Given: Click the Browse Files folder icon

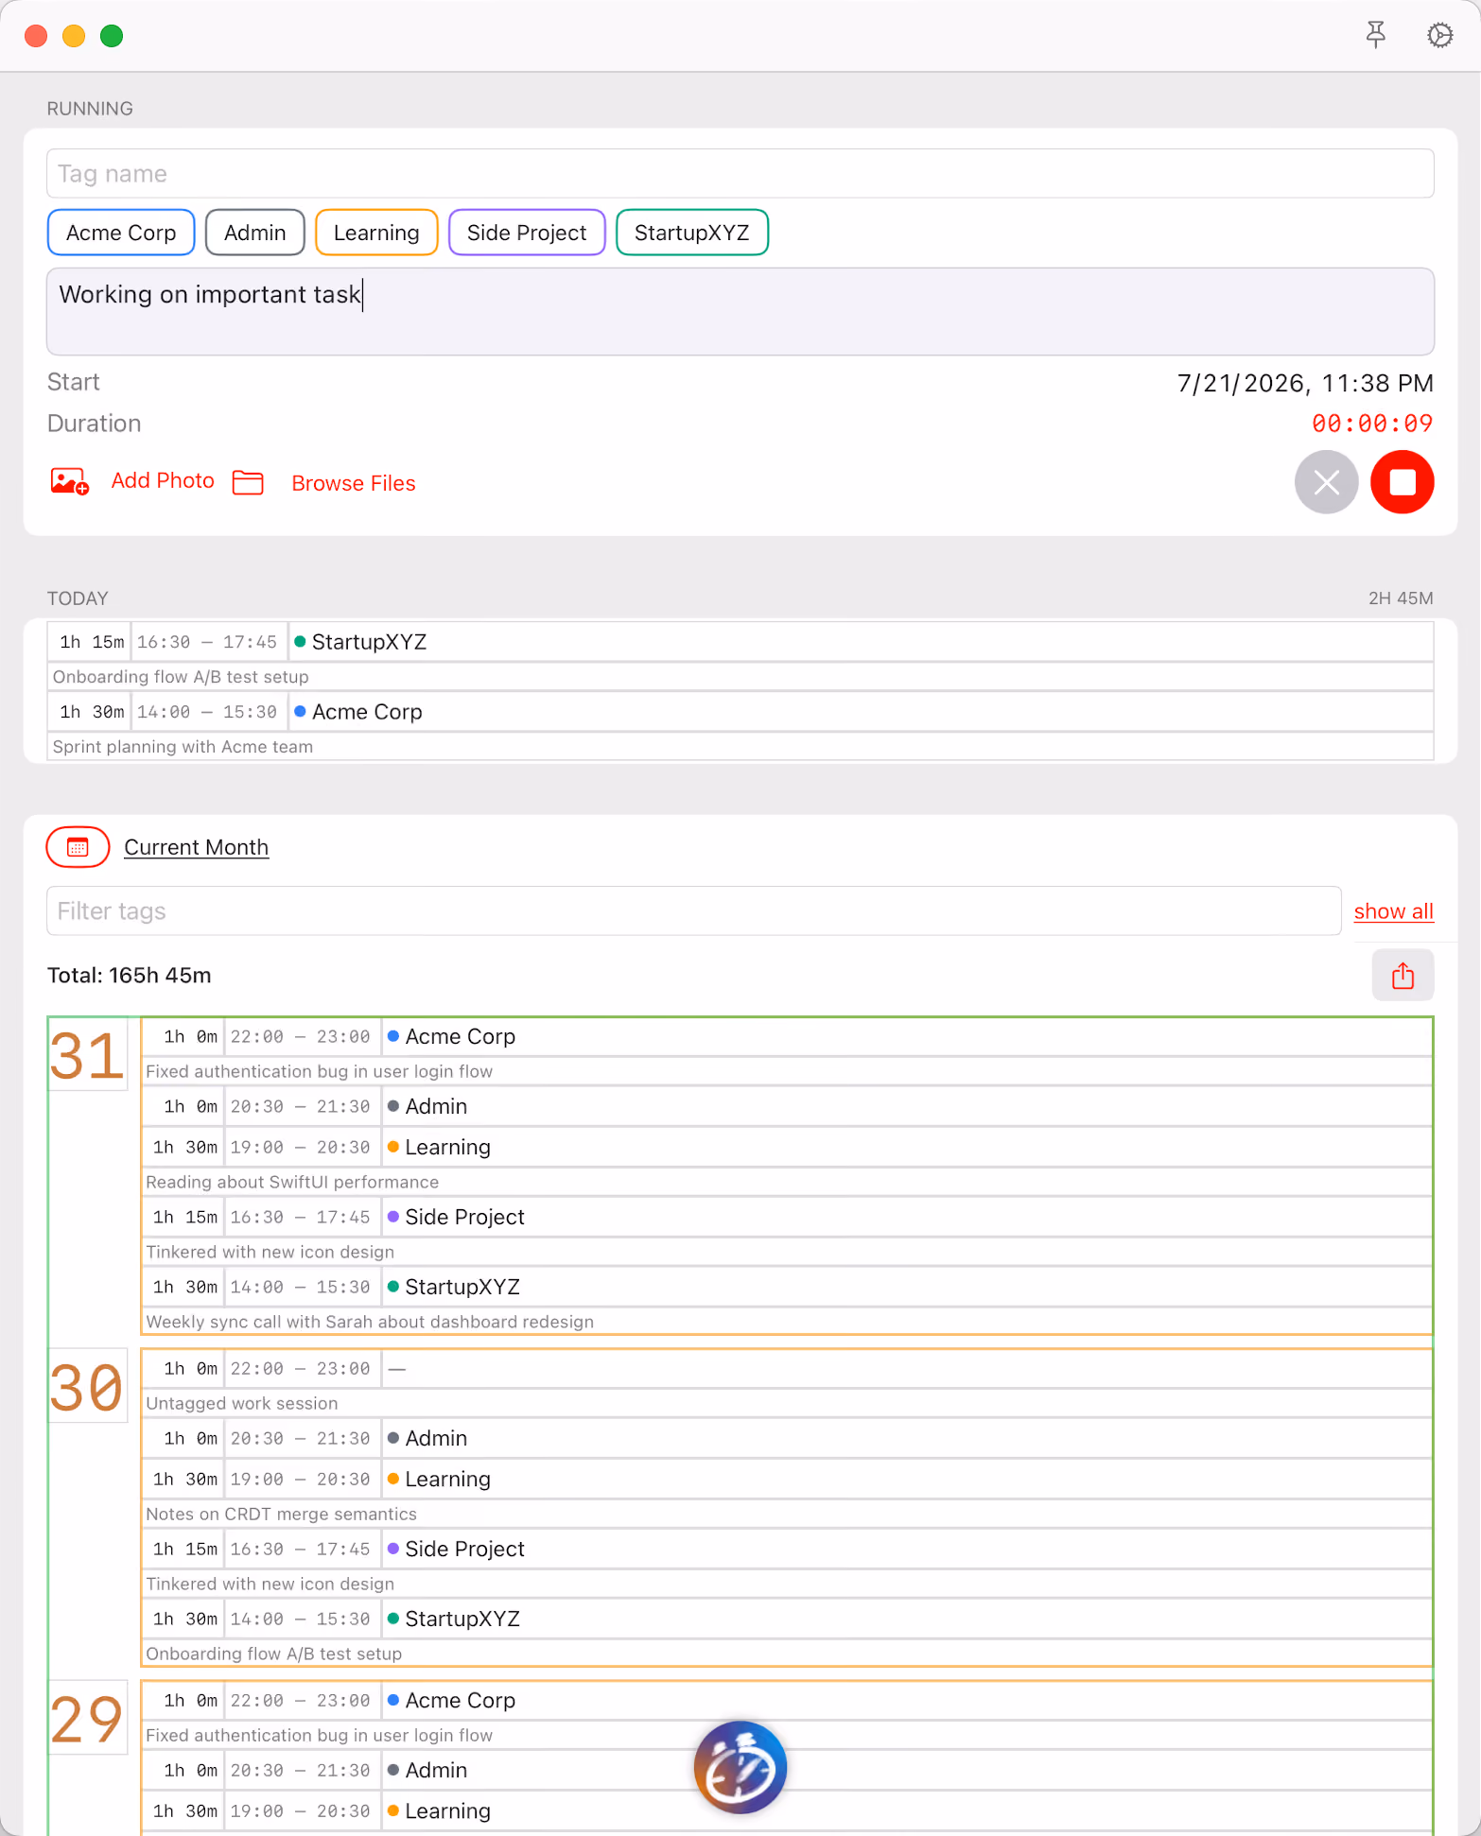Looking at the screenshot, I should [248, 482].
